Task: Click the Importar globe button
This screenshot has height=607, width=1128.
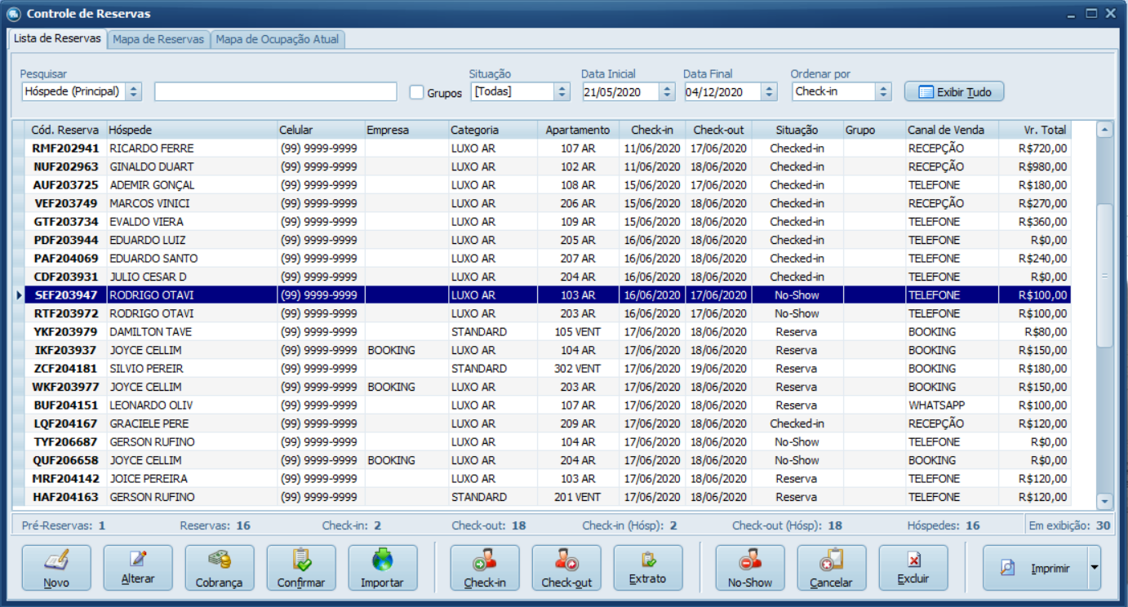Action: pyautogui.click(x=383, y=568)
